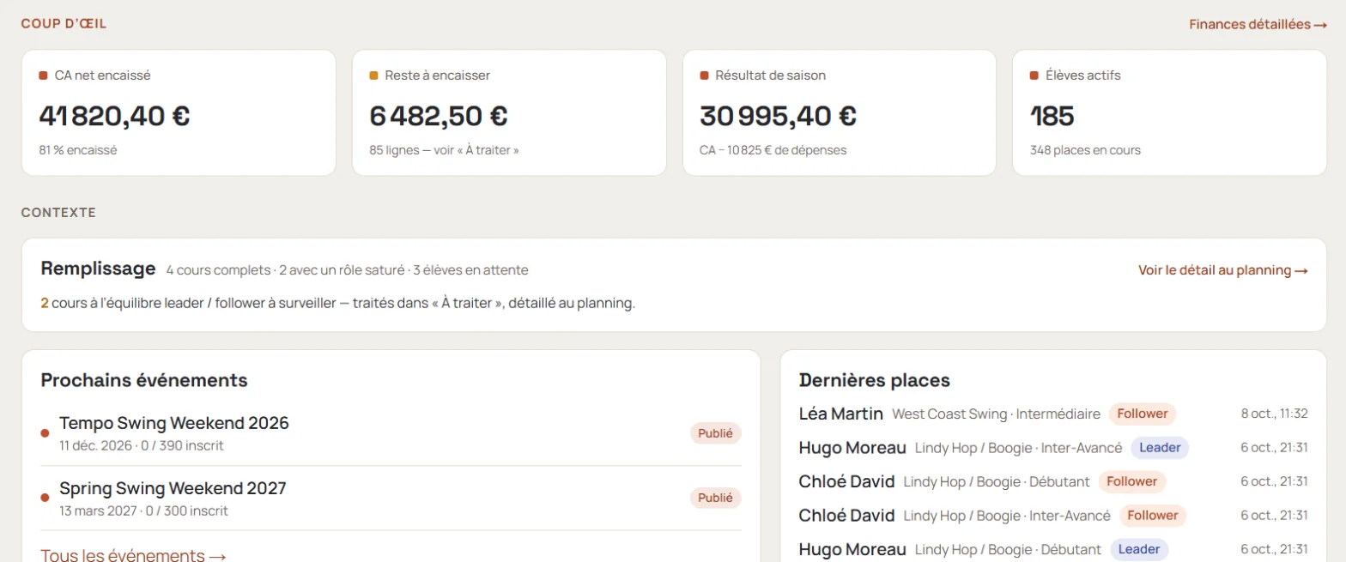
Task: Click the 81 % encaissé caption
Action: [x=78, y=149]
